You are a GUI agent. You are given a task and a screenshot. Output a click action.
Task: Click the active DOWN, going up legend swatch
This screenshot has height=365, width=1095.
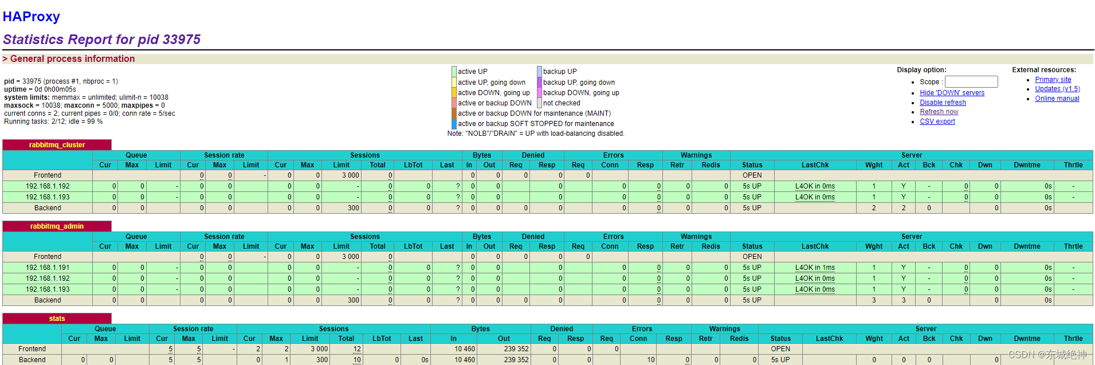(454, 93)
